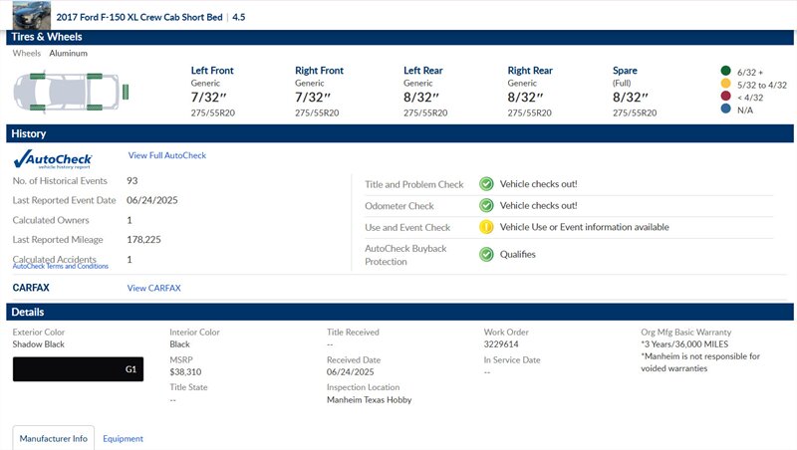This screenshot has height=450, width=797.
Task: Select the Manufacturer Info tab
Action: coord(54,438)
